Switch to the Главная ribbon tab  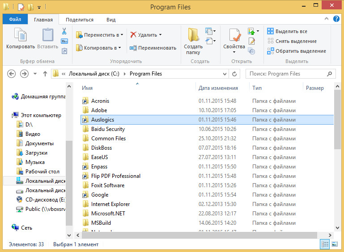[43, 20]
